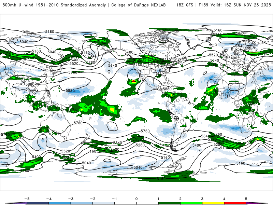273x205 pixels.
Task: Click the "−3" colorbar label
Action: coord(71,199)
